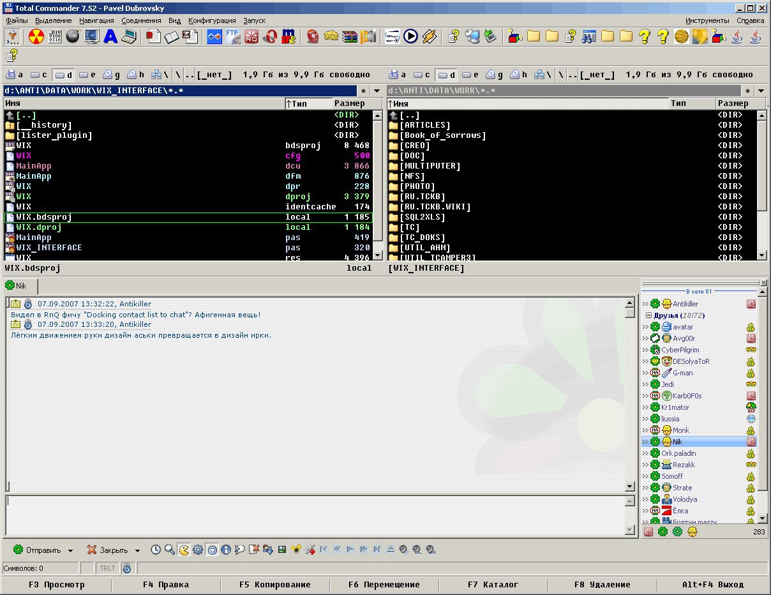Image resolution: width=771 pixels, height=595 pixels.
Task: Collapse the Друзья contact group
Action: (x=649, y=315)
